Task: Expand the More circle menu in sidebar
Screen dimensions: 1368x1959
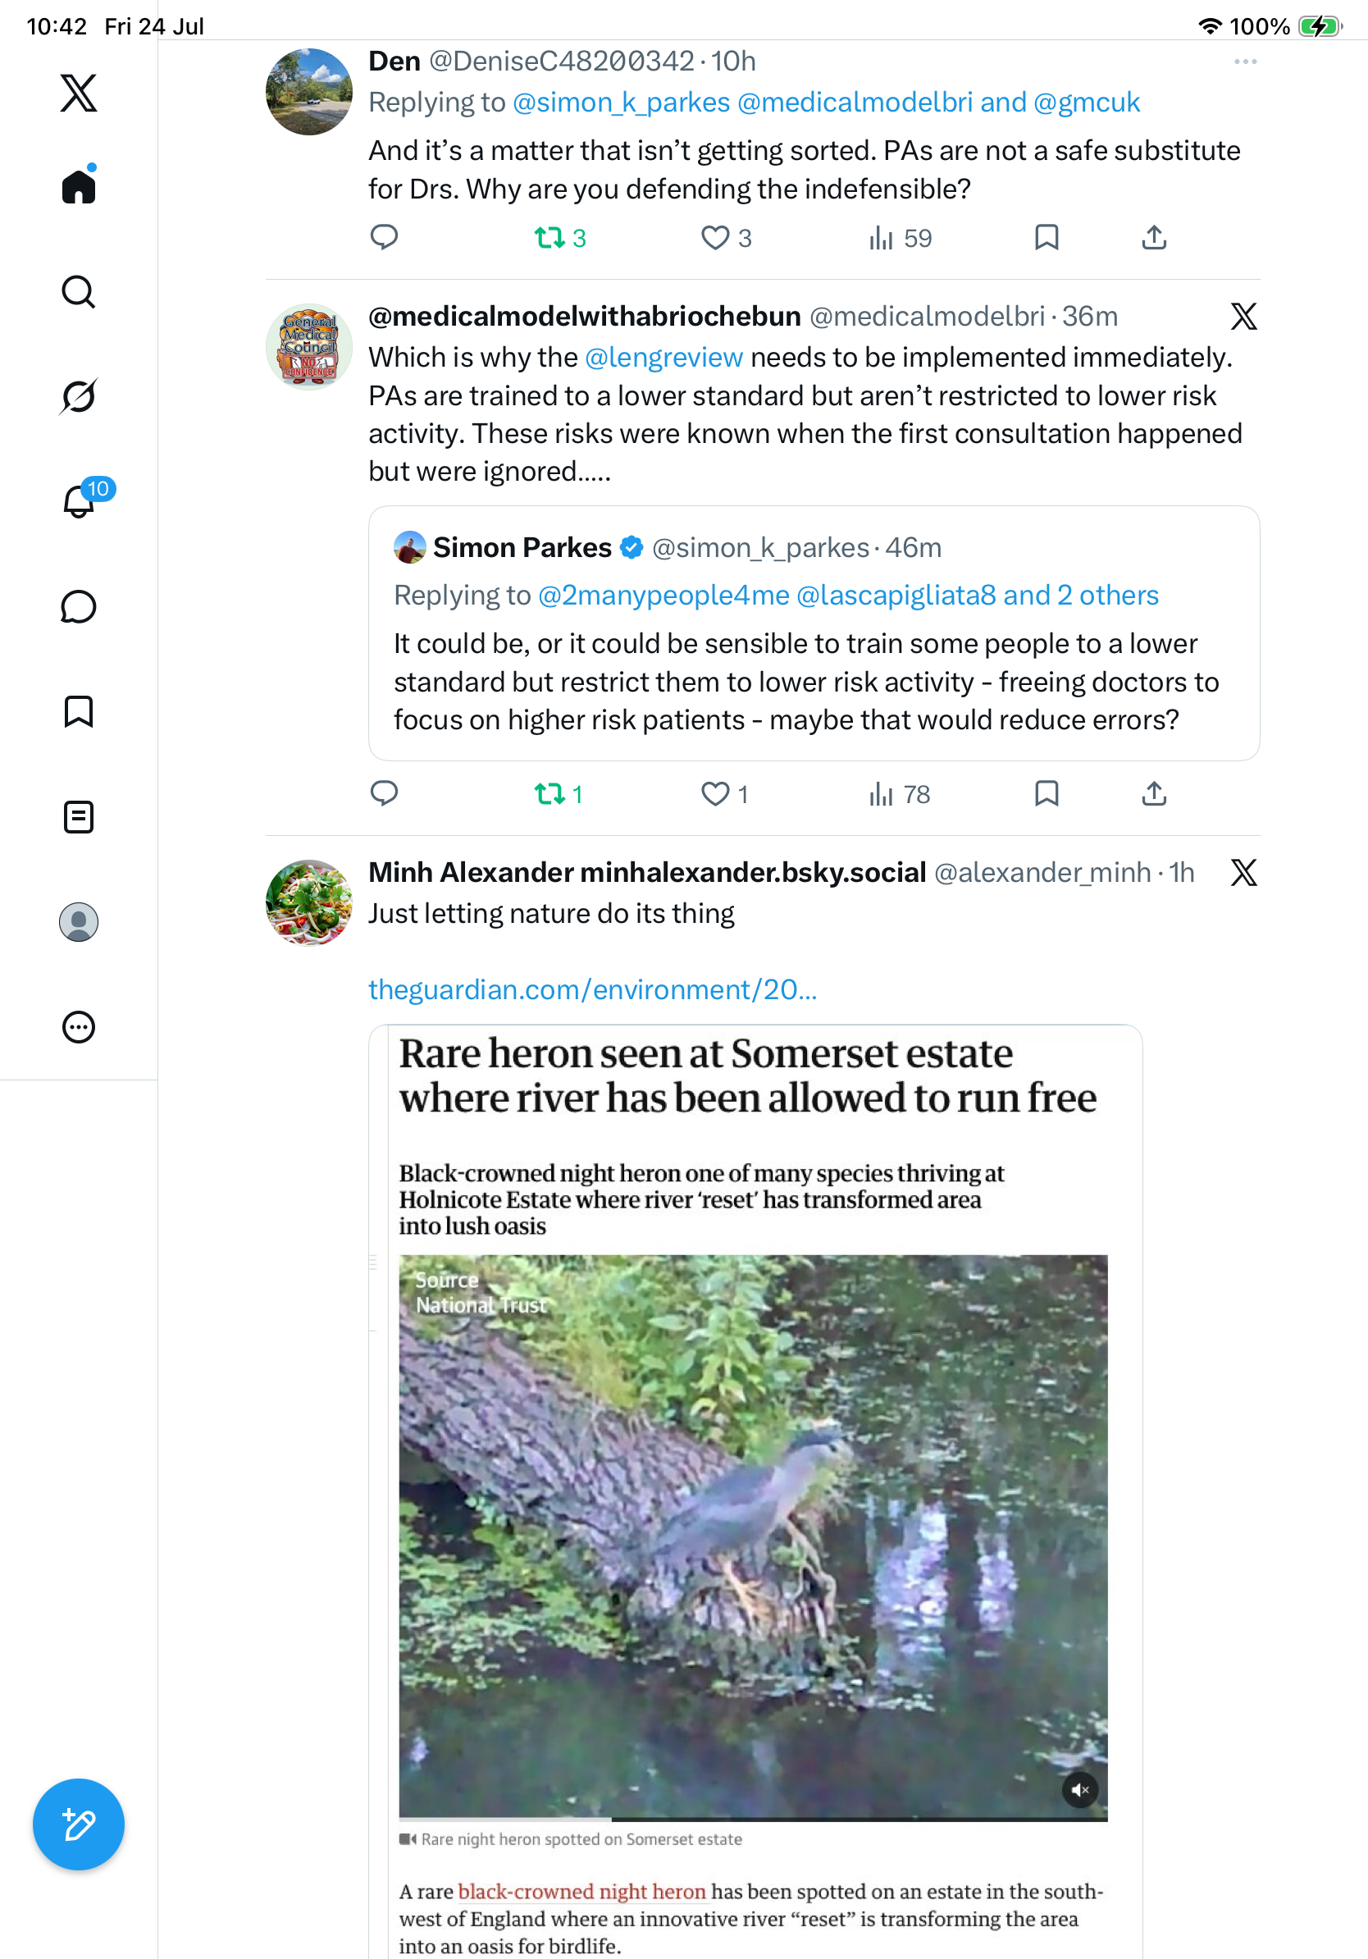Action: click(x=79, y=1027)
